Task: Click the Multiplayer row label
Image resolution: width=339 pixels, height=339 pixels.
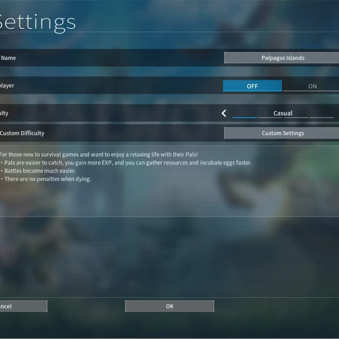Action: [x=7, y=86]
